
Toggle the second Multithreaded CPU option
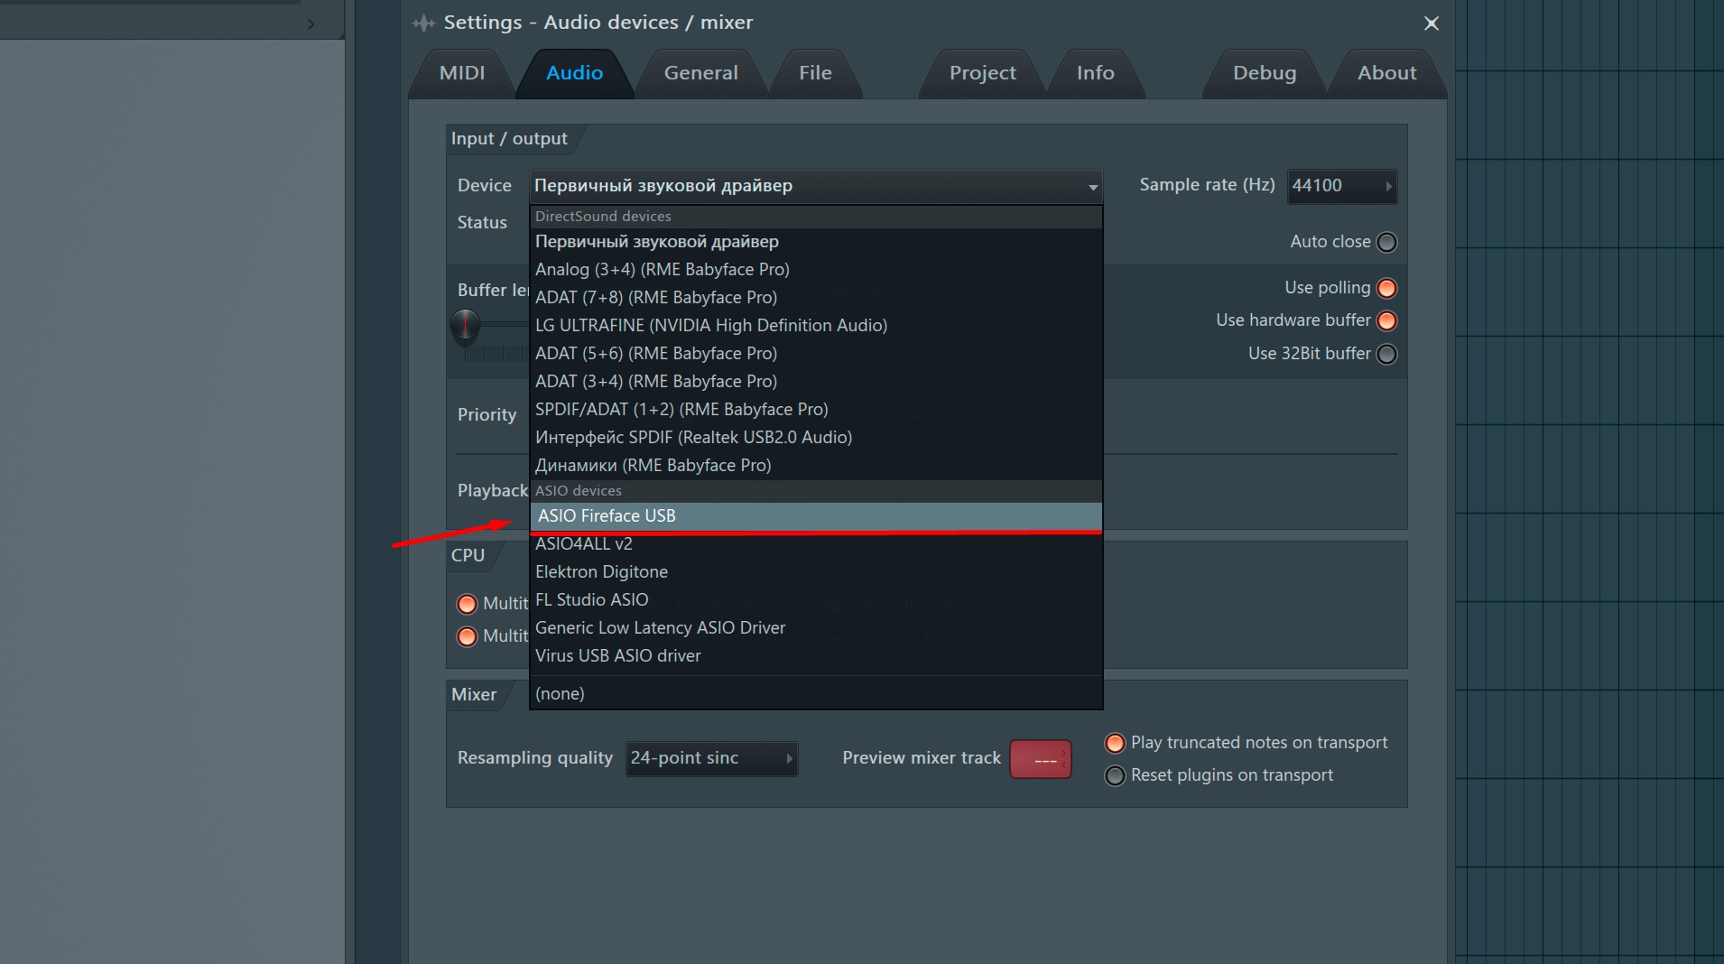tap(467, 636)
